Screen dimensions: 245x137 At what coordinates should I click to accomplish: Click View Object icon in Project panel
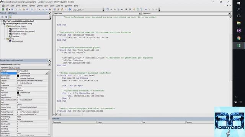click(x=6, y=17)
